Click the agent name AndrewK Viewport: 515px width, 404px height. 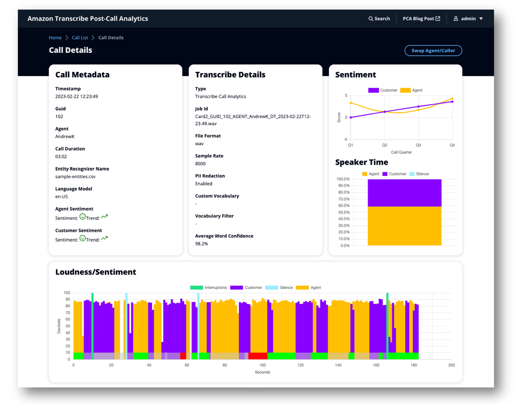pos(65,137)
